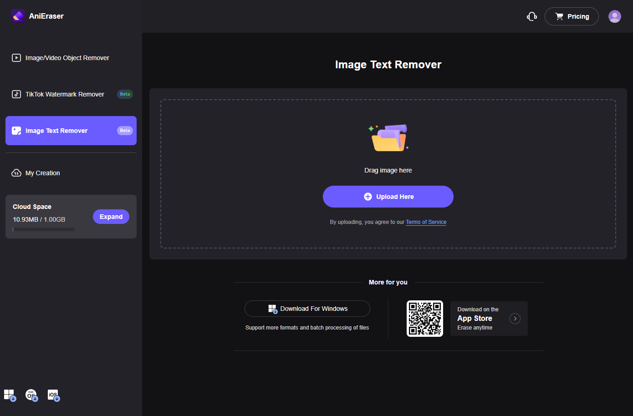Open Download on the App Store card

(489, 319)
